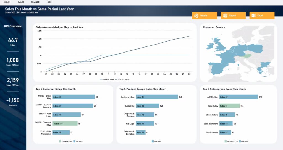283x150 pixels.
Task: Open the SALES menu
Action: point(21,2)
